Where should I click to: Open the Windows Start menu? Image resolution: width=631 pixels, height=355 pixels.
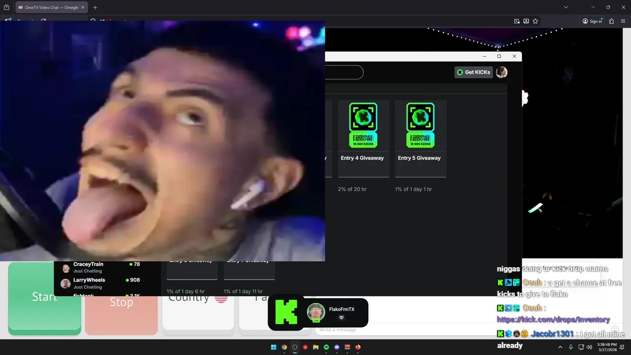274,347
